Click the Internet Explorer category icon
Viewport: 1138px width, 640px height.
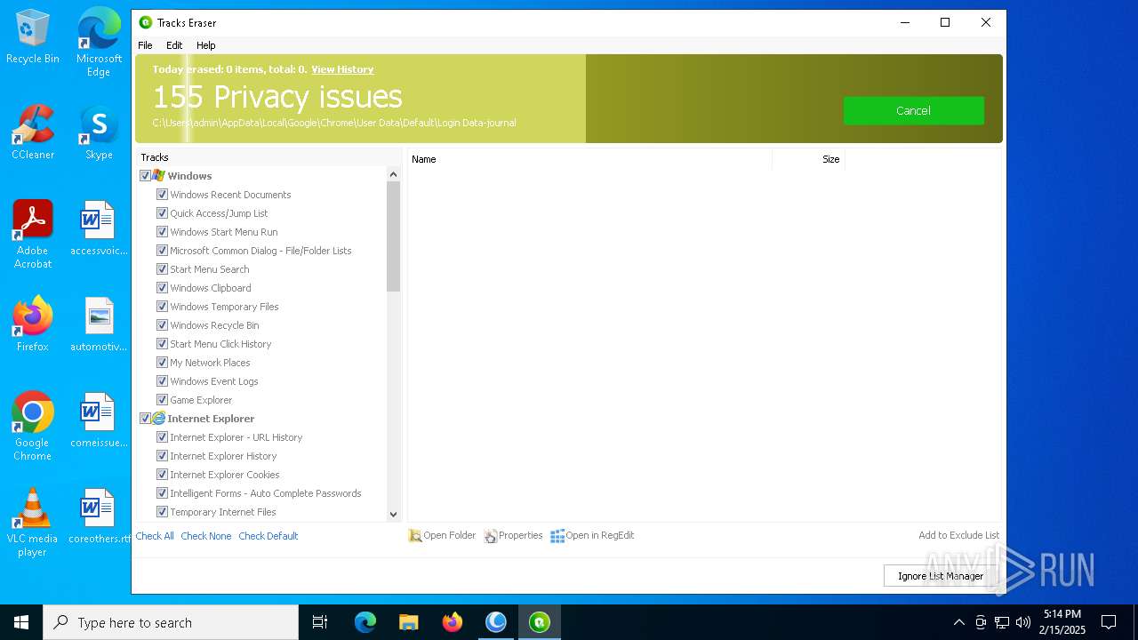158,419
